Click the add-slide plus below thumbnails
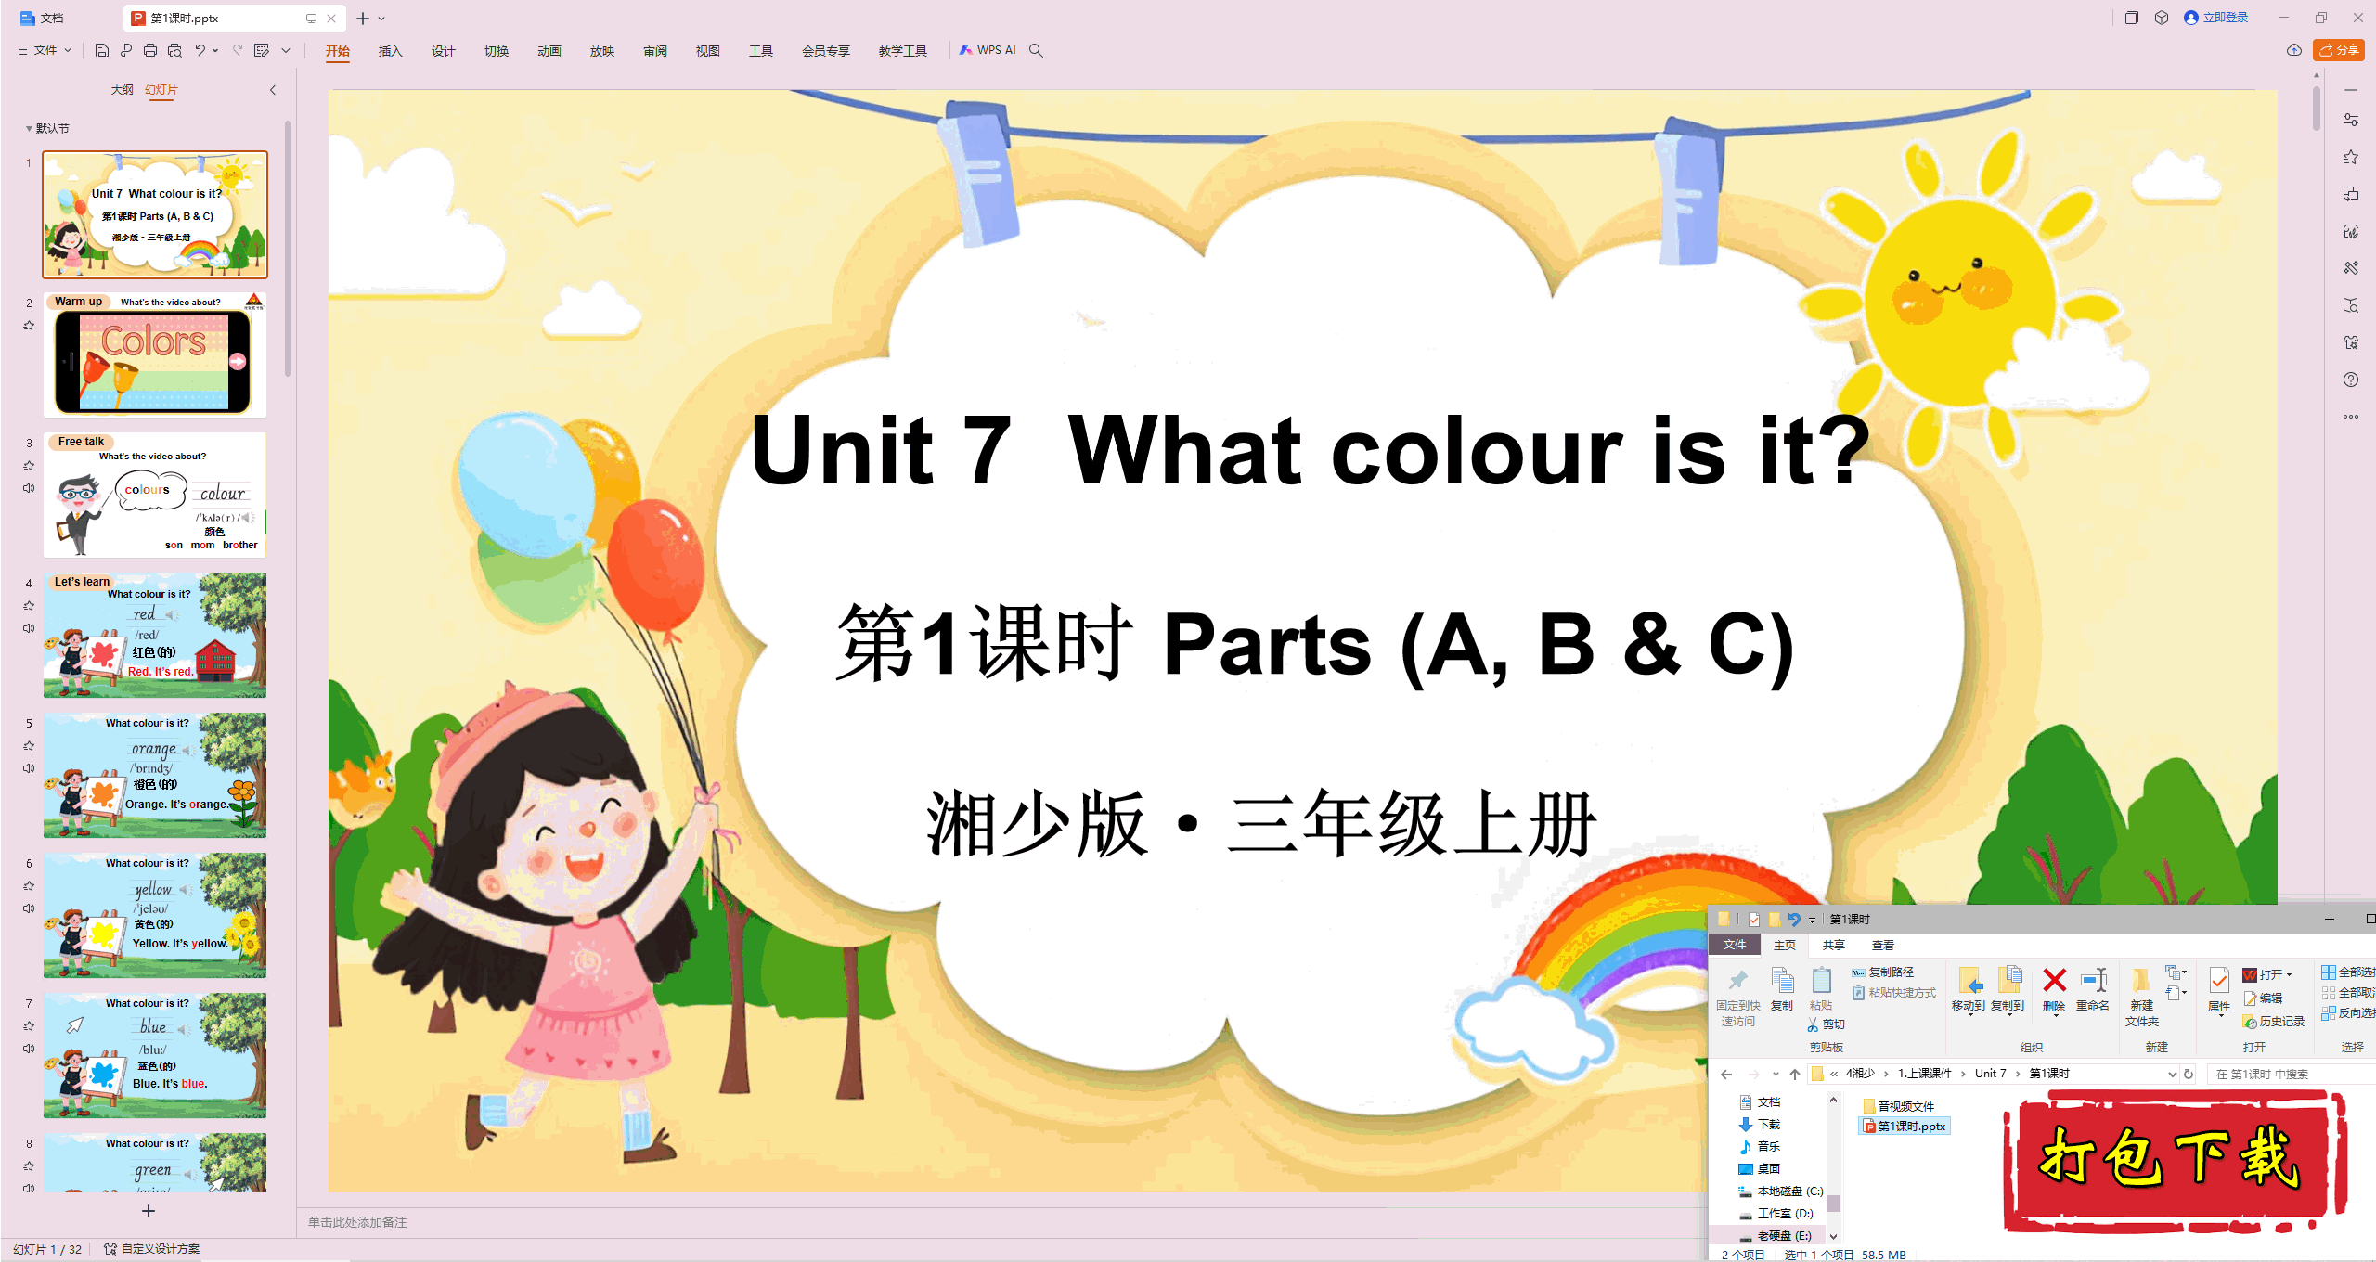 pyautogui.click(x=148, y=1211)
